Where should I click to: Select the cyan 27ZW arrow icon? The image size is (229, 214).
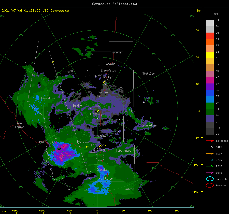(x=210, y=160)
